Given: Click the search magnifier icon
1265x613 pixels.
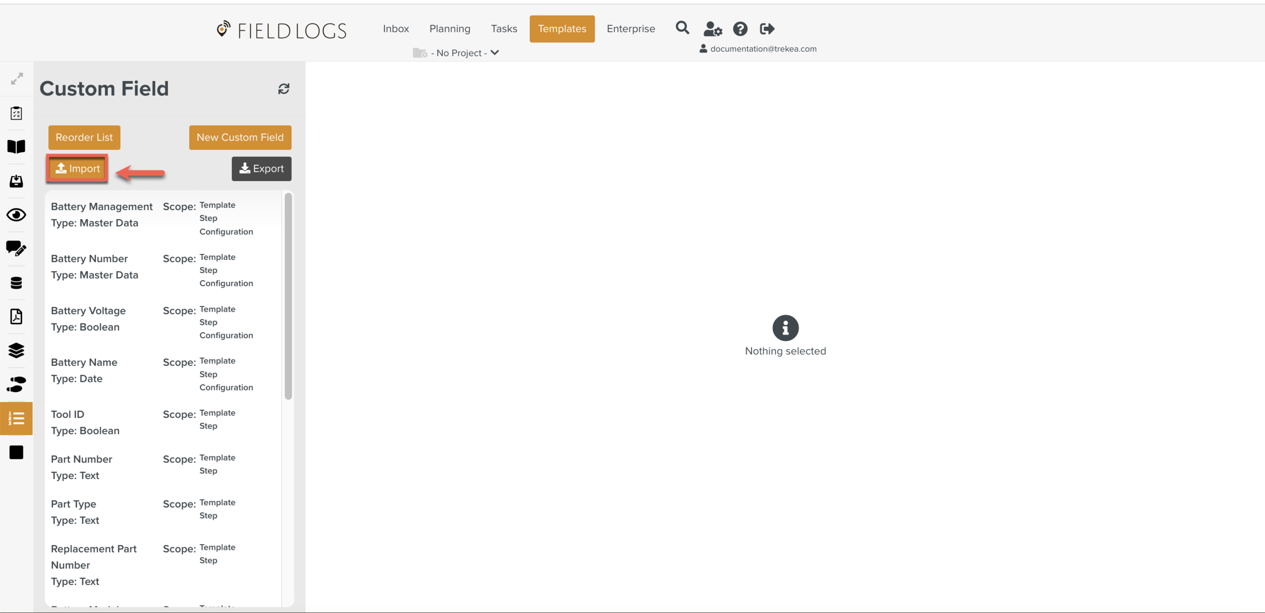Looking at the screenshot, I should pyautogui.click(x=682, y=28).
